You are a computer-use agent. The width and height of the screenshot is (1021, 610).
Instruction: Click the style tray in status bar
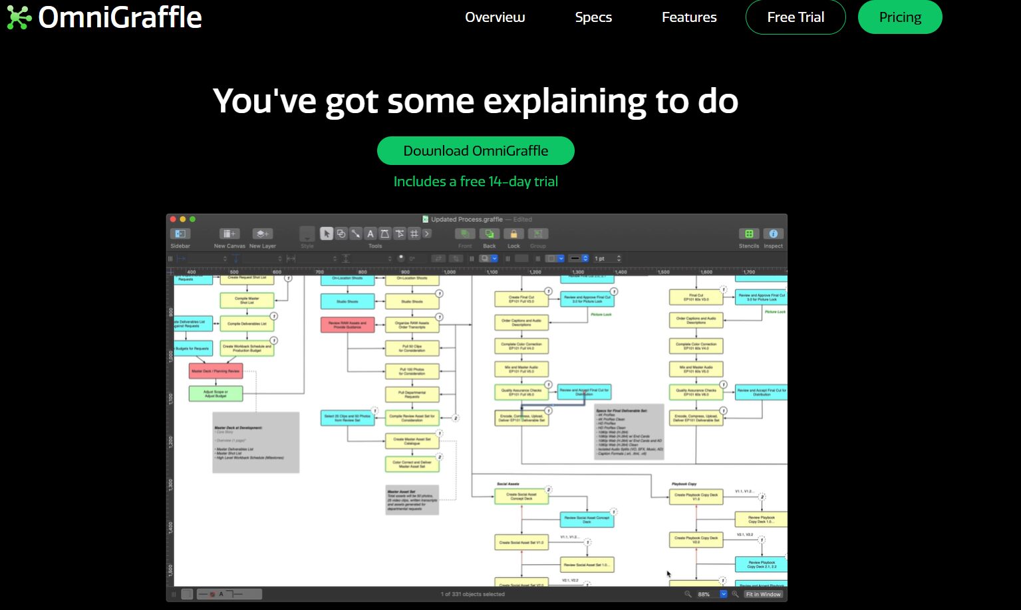[229, 594]
